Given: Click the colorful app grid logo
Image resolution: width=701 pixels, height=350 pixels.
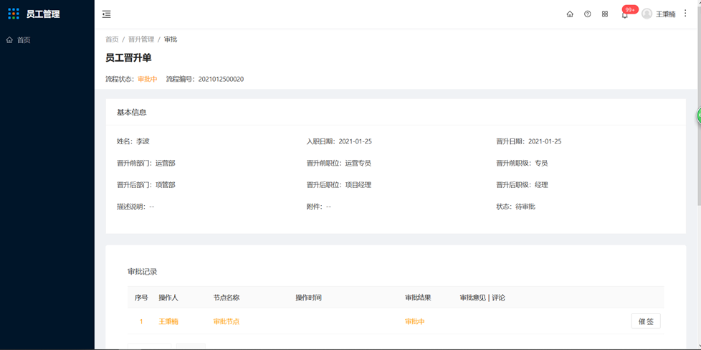Looking at the screenshot, I should click(x=14, y=14).
